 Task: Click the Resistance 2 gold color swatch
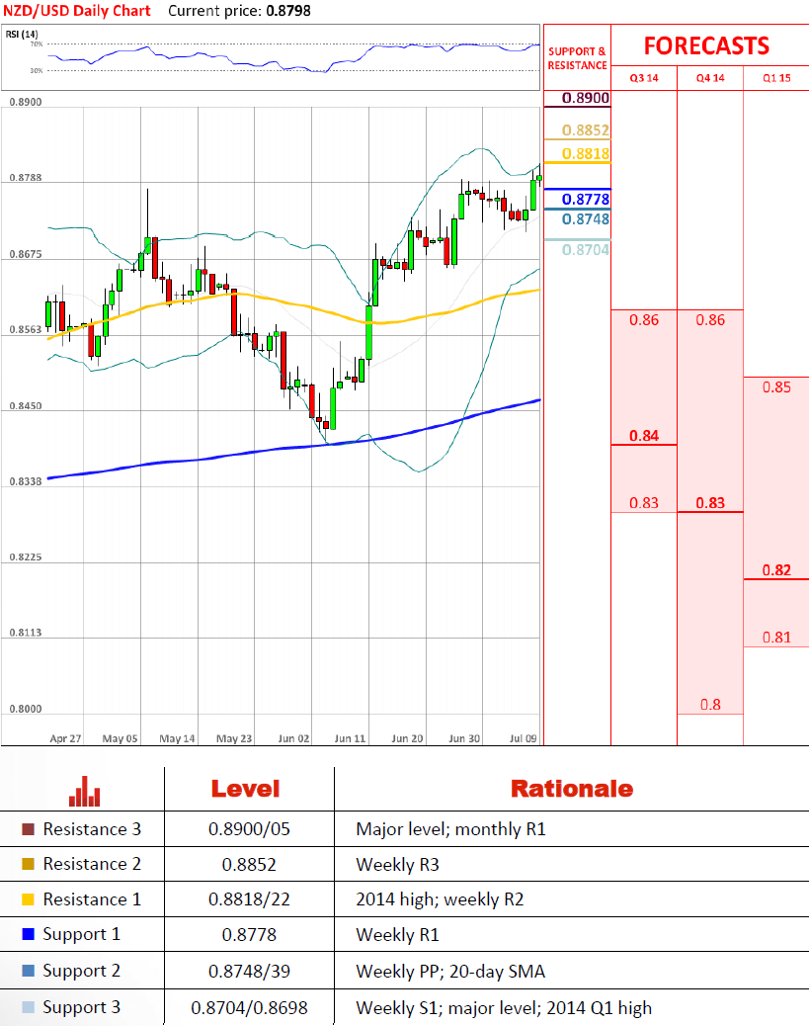28,864
